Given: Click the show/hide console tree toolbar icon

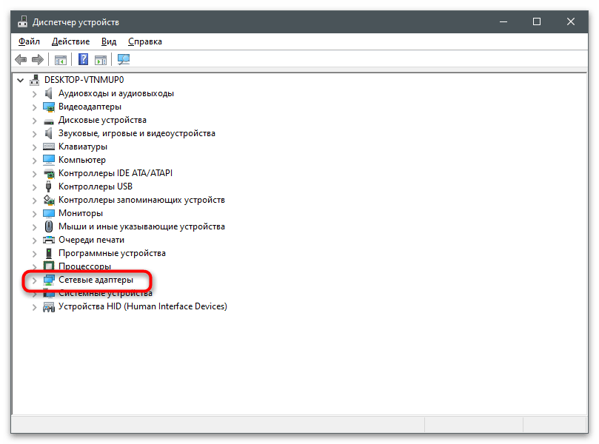Looking at the screenshot, I should coord(61,59).
